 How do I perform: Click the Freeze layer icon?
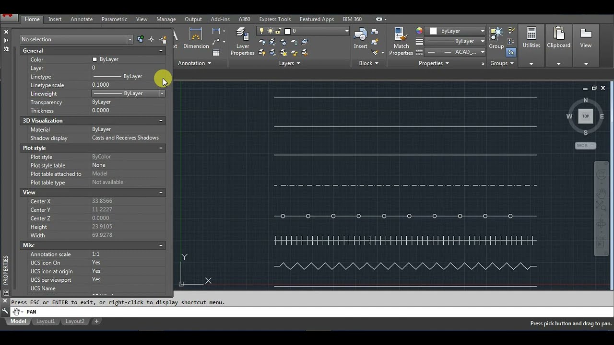pos(283,42)
